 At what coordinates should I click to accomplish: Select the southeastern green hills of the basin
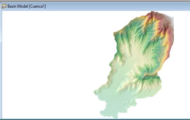(x=149, y=84)
